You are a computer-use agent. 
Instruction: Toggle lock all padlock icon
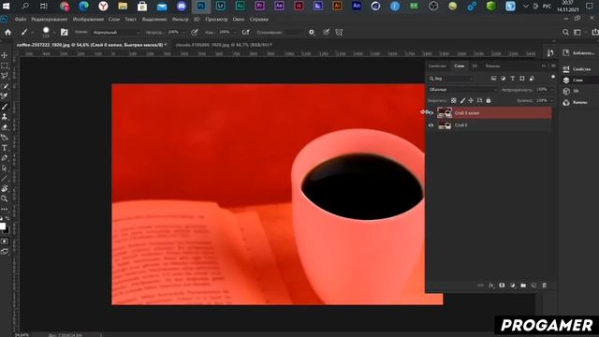coord(489,100)
